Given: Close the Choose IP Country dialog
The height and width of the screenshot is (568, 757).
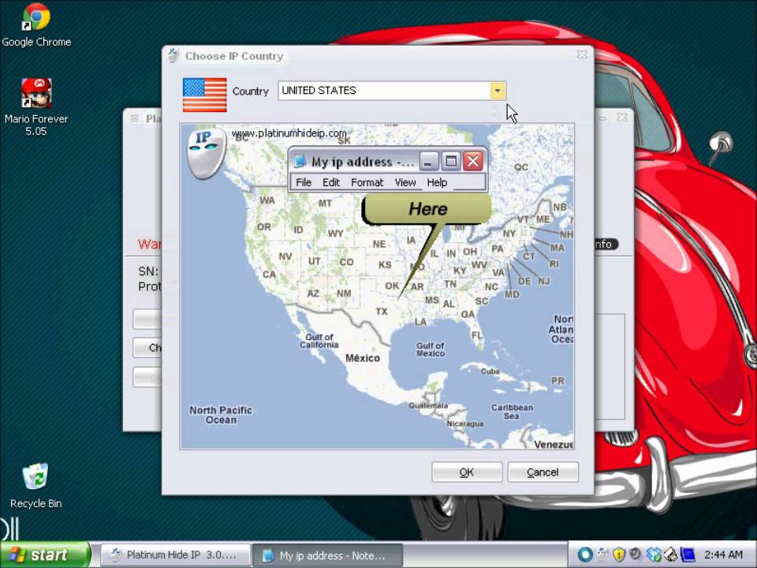Looking at the screenshot, I should coord(582,55).
